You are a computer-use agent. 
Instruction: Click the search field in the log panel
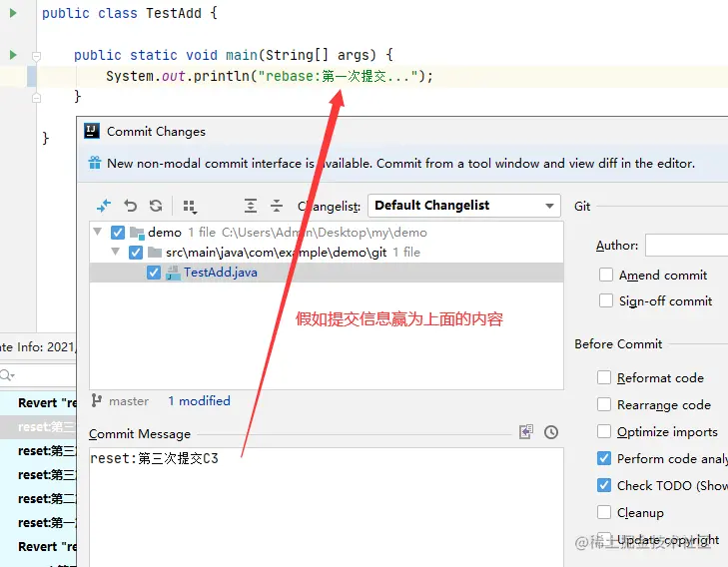38,375
